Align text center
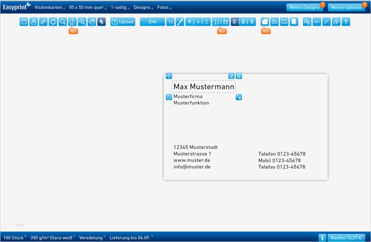The image size is (371, 242). [x=243, y=22]
